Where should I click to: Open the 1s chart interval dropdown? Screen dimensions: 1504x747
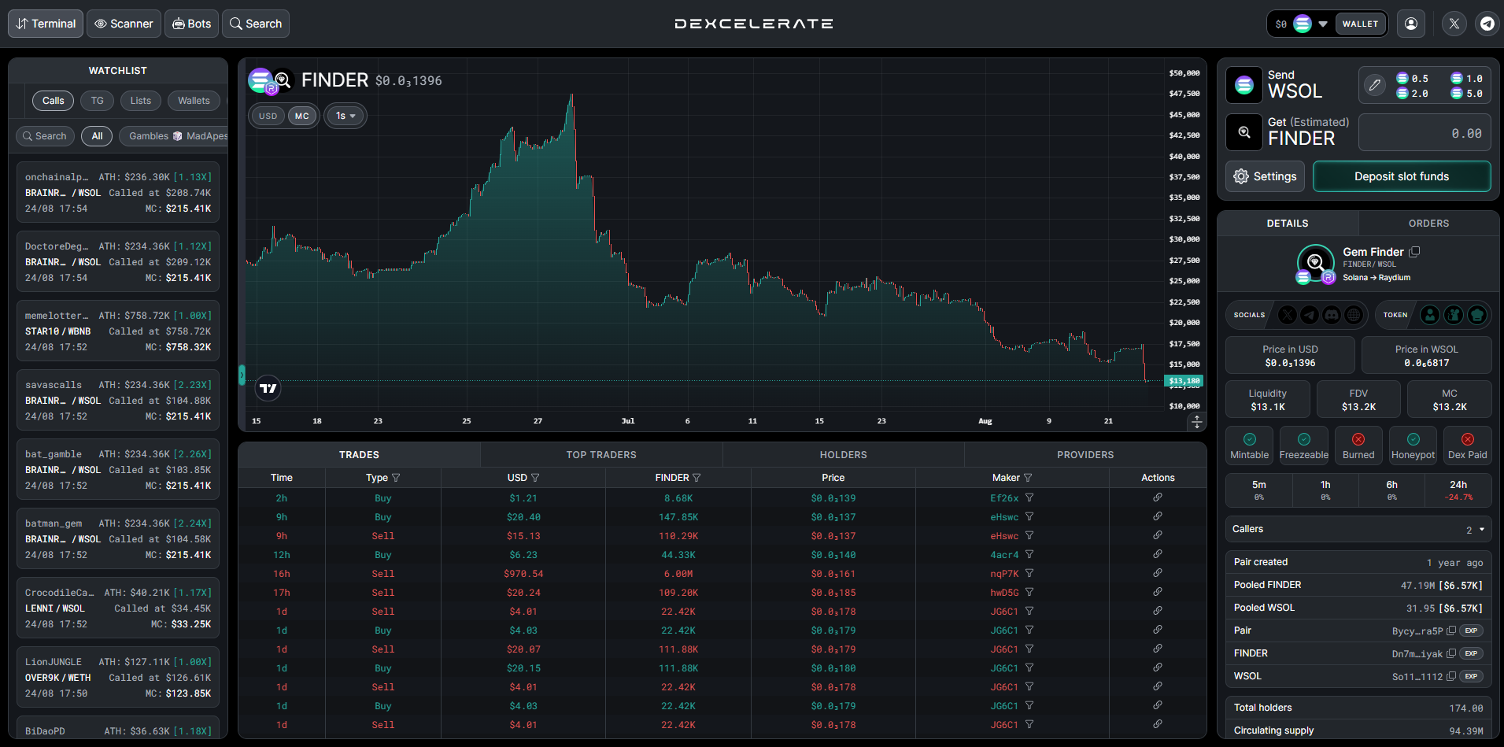click(346, 116)
